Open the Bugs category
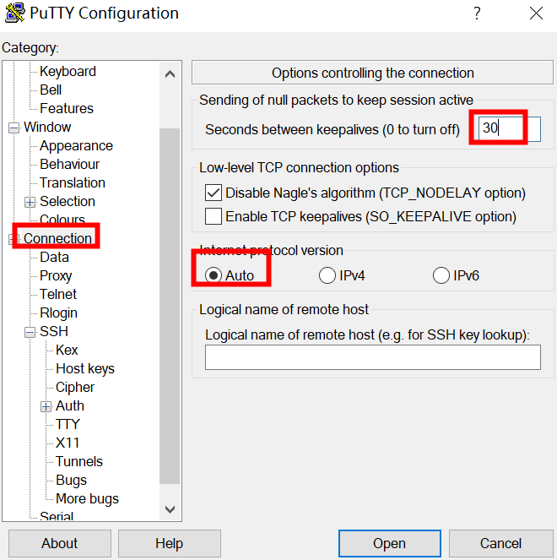 coord(71,480)
